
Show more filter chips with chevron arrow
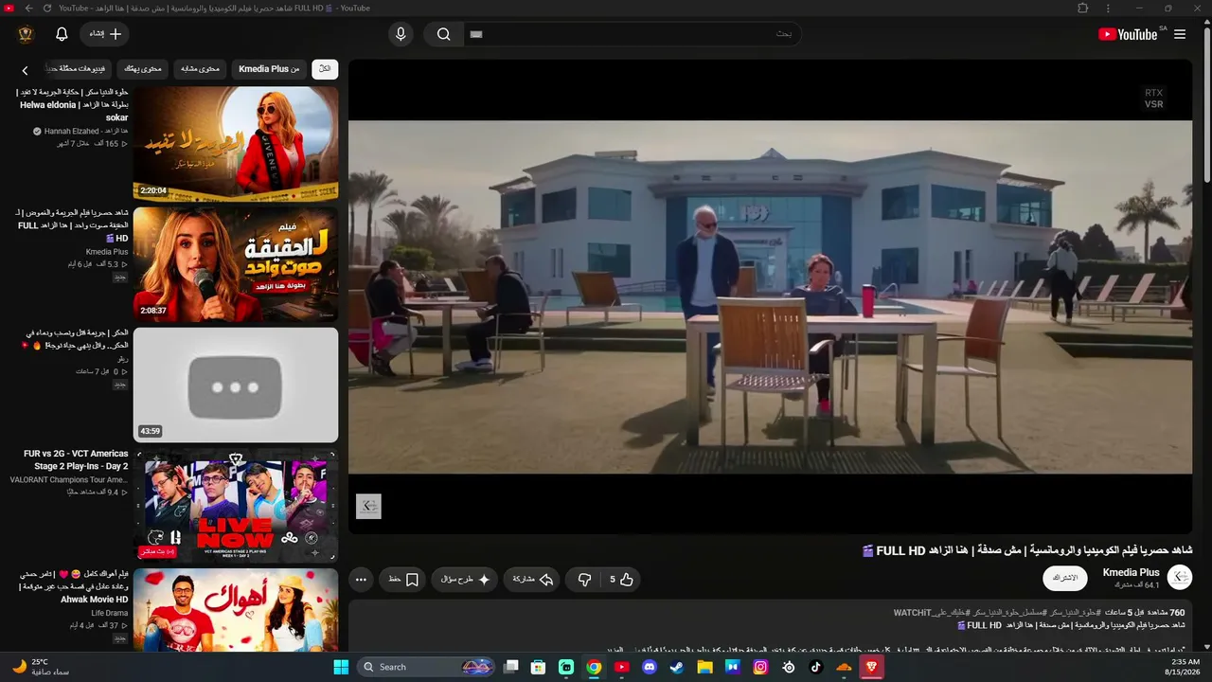pos(26,70)
